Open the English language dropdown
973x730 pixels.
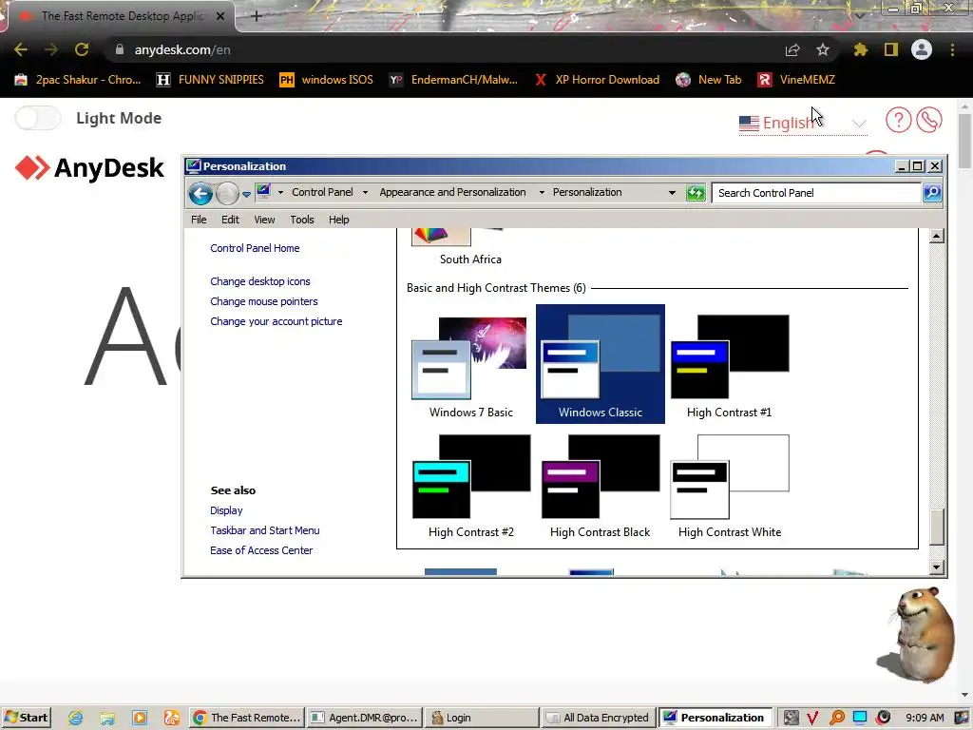click(803, 123)
